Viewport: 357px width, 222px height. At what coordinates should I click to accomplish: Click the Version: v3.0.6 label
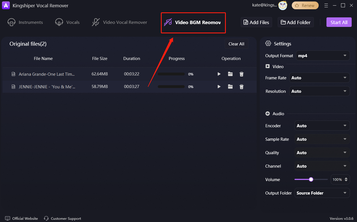coord(342,218)
